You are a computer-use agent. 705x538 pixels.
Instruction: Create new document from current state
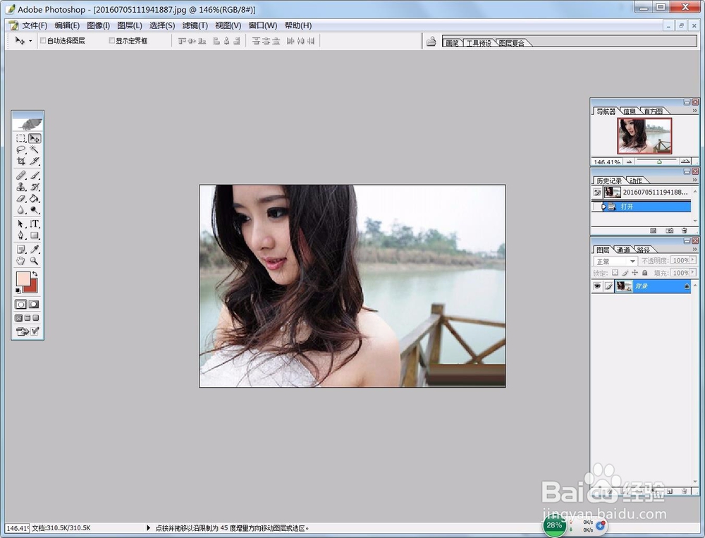pos(654,231)
